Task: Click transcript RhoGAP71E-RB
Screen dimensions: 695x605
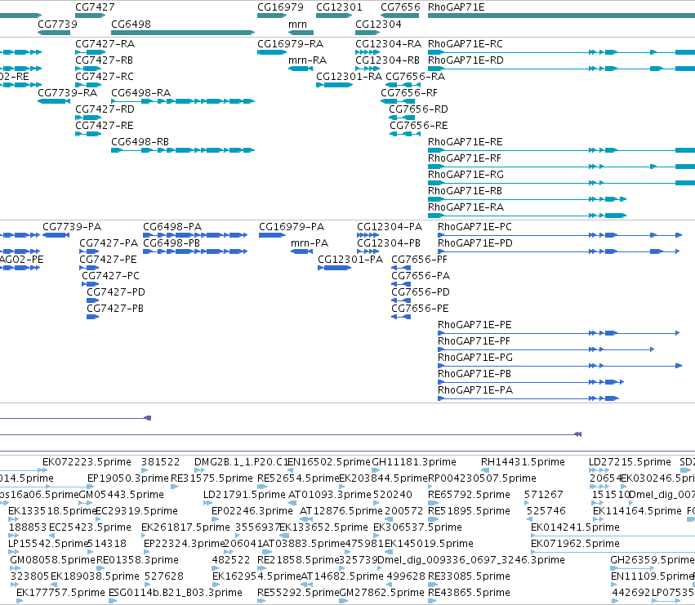Action: (465, 192)
